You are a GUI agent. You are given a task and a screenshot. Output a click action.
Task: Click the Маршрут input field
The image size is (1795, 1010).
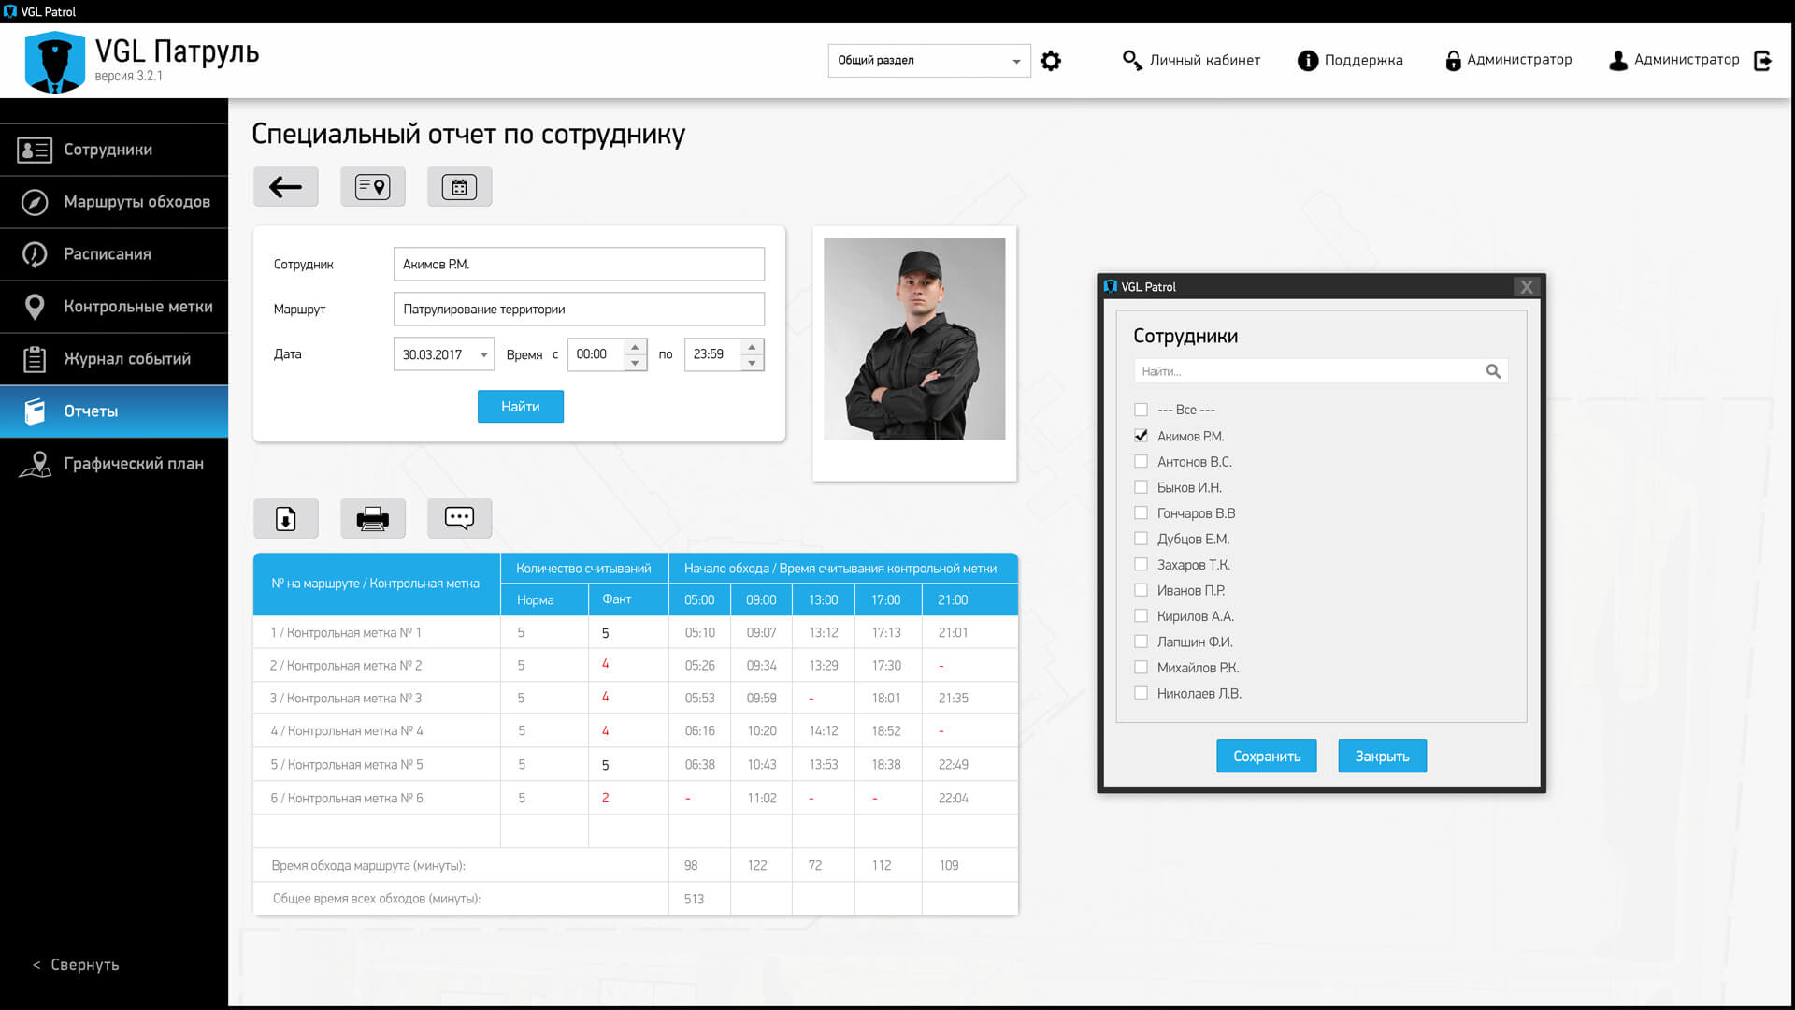[x=579, y=310]
